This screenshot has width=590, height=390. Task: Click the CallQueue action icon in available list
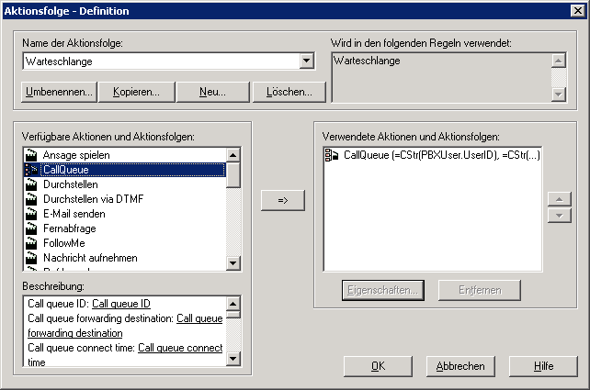click(31, 170)
